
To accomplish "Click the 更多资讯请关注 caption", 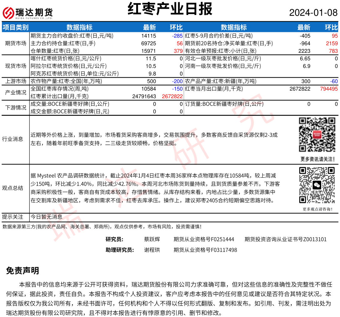I will click(317, 159).
